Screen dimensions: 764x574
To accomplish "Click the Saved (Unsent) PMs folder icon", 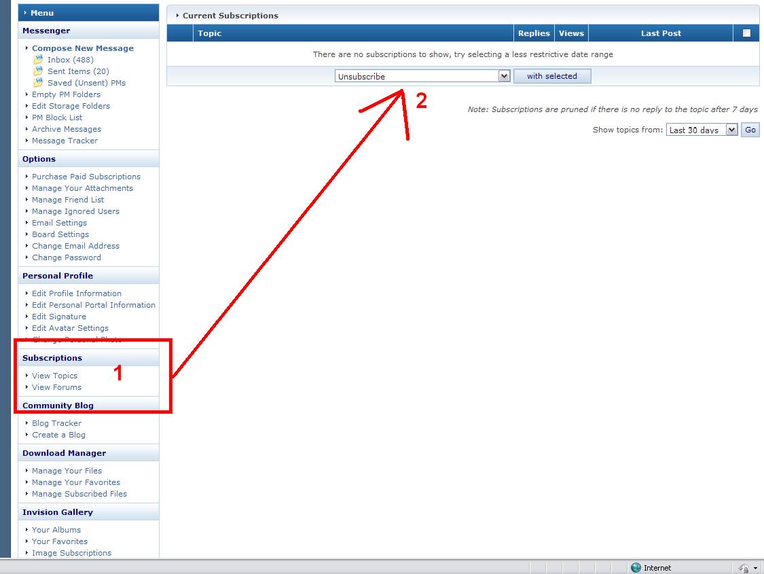I will click(x=38, y=83).
